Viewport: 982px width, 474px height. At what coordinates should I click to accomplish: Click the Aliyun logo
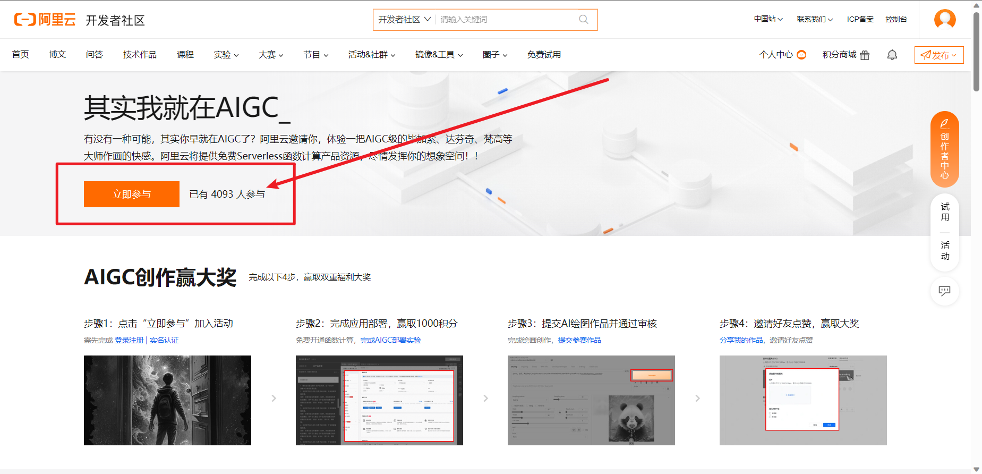[x=45, y=20]
